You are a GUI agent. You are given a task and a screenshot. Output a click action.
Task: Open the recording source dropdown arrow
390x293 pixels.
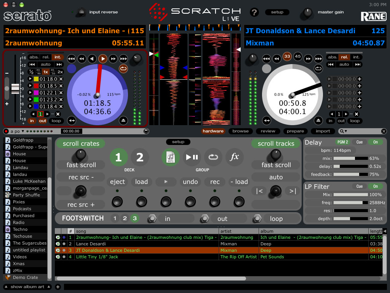point(22,131)
